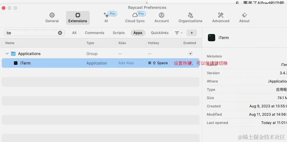Screen dimensions: 287x142
Task: Click the Aug 11, 2023 modified date value
Action: [x=268, y=114]
